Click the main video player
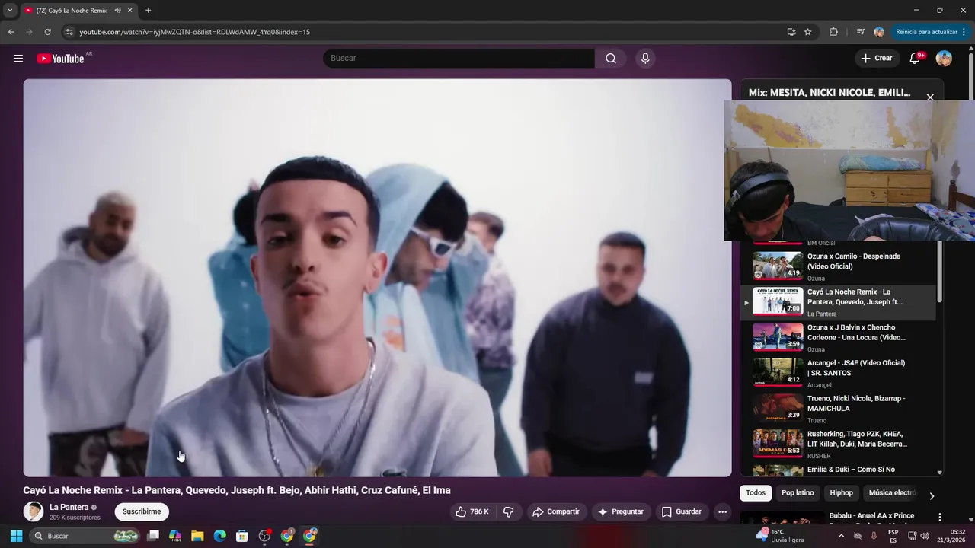This screenshot has height=548, width=975. point(377,278)
